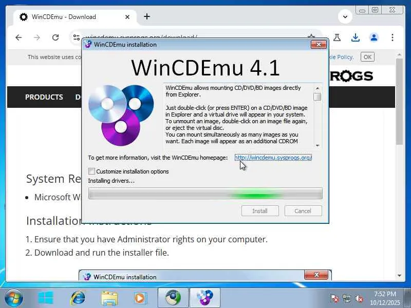Open Chrome Labs flask icon

pos(337,37)
